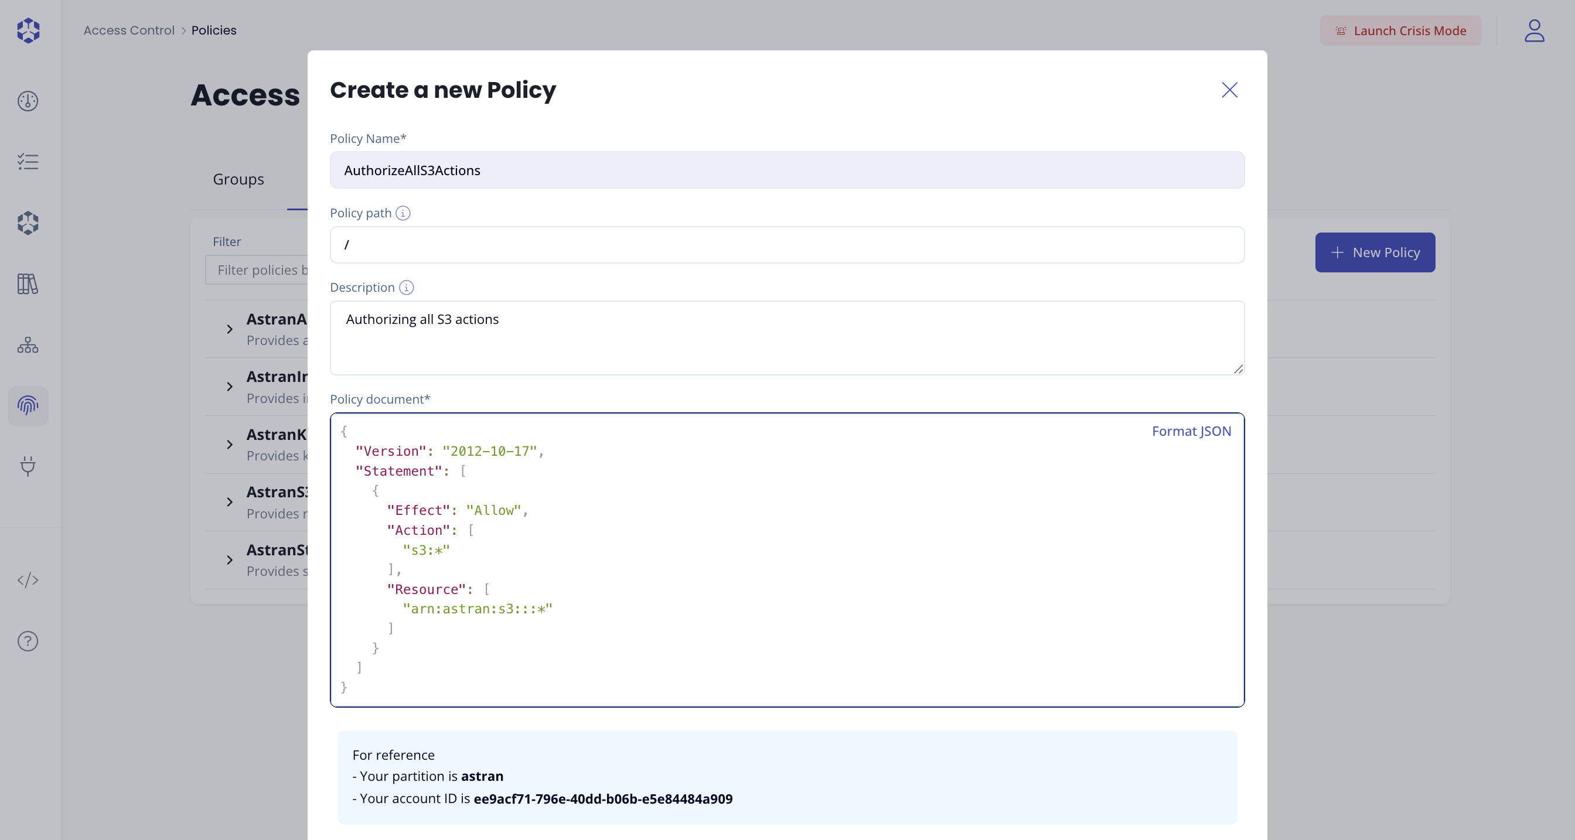The image size is (1575, 840).
Task: Click Launch Crisis Mode
Action: pyautogui.click(x=1400, y=30)
